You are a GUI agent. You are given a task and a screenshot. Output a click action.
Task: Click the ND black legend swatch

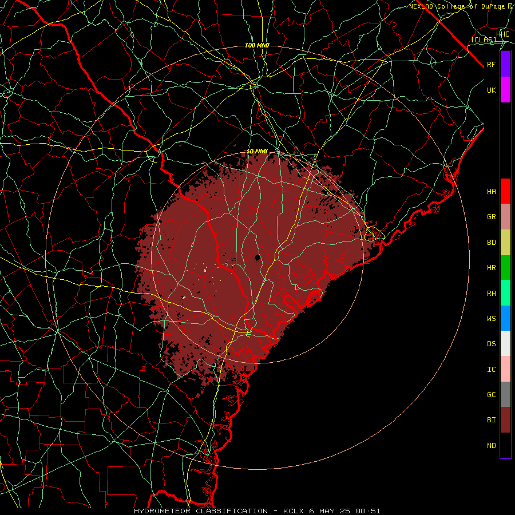[x=505, y=445]
